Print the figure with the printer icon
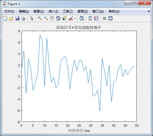This screenshot has height=136, width=153. (x=23, y=19)
